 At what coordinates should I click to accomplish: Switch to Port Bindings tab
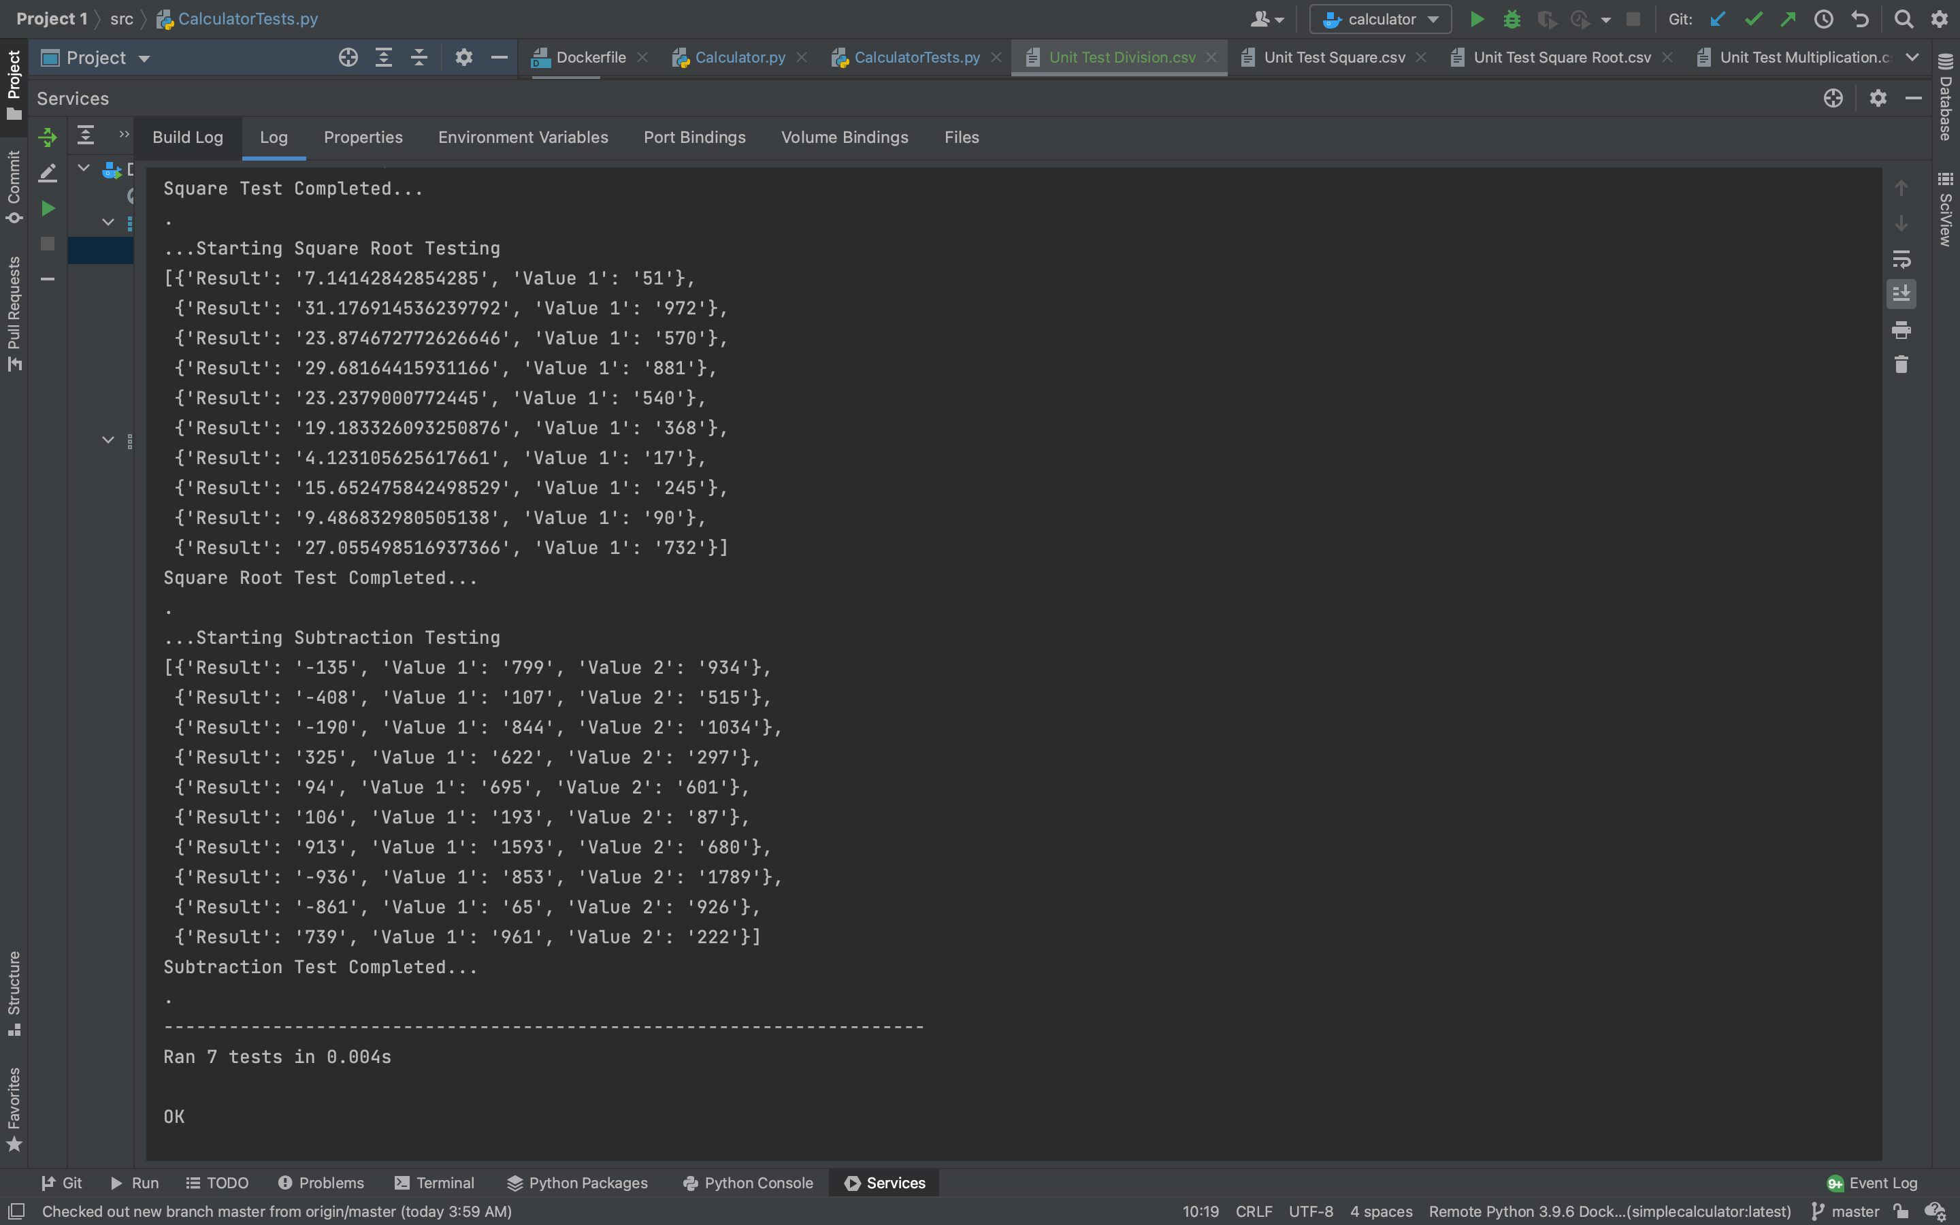[695, 137]
